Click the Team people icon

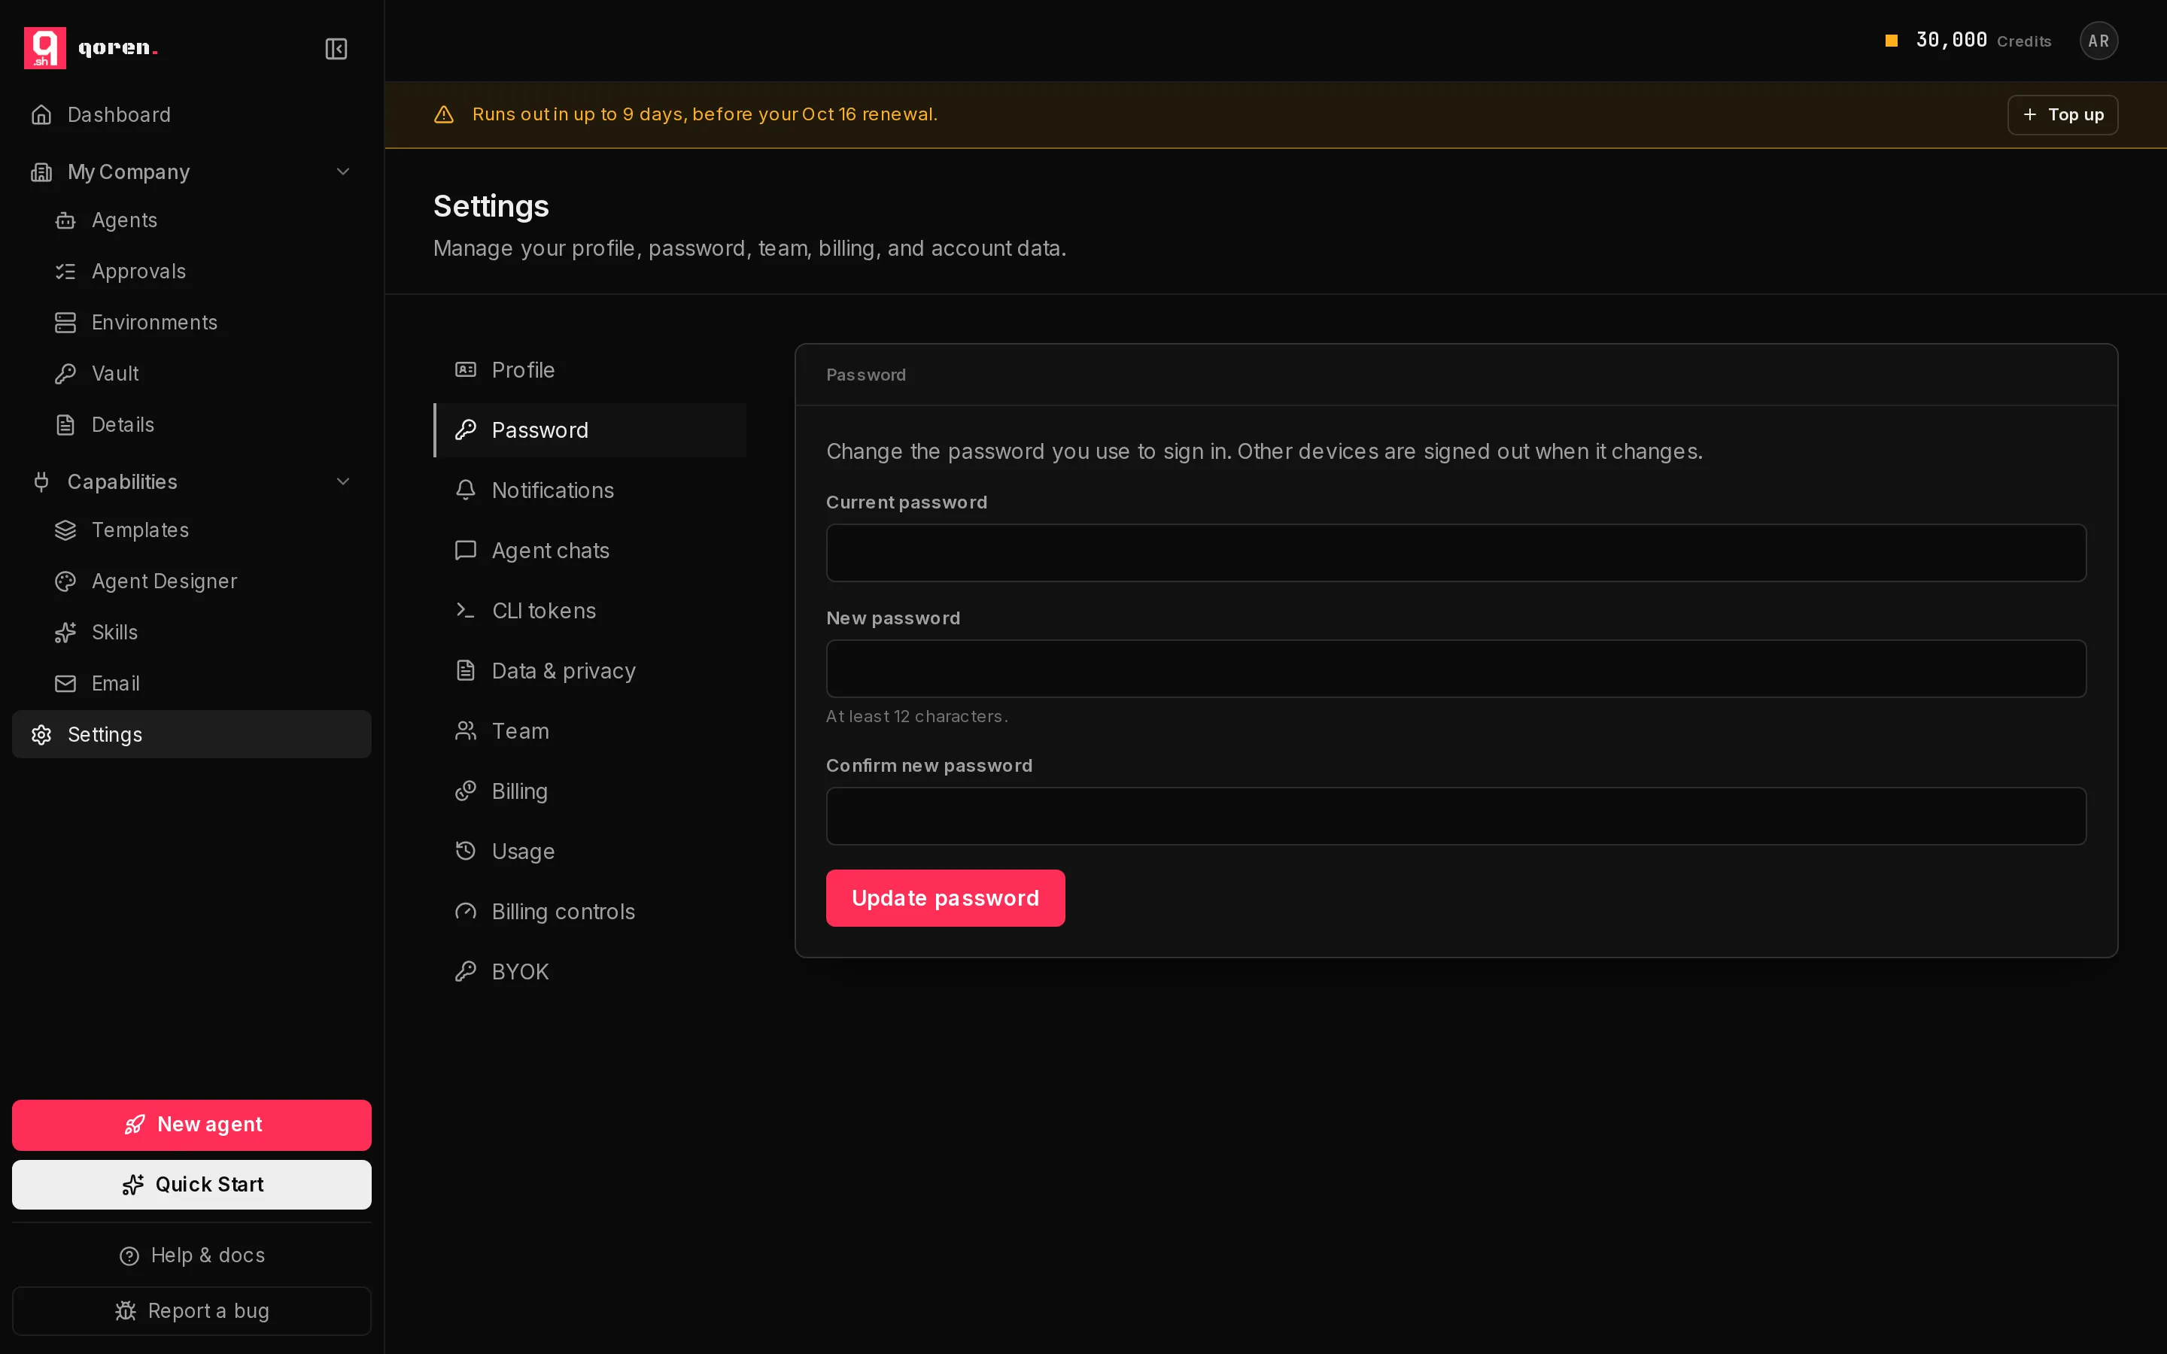pyautogui.click(x=466, y=730)
